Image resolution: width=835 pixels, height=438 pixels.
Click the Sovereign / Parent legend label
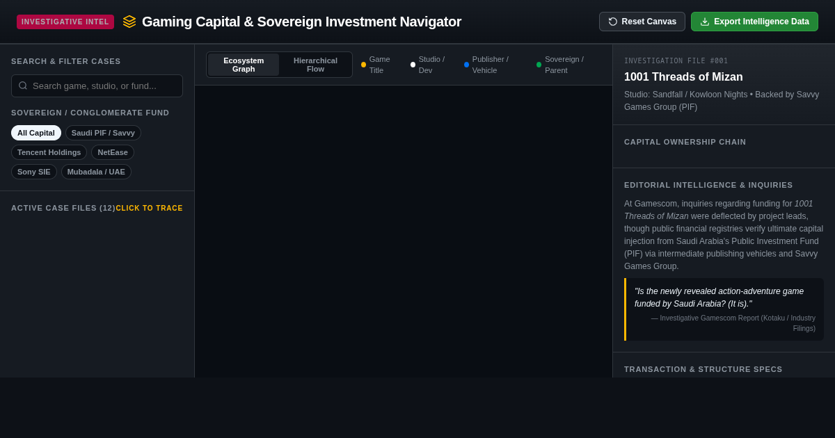564,65
